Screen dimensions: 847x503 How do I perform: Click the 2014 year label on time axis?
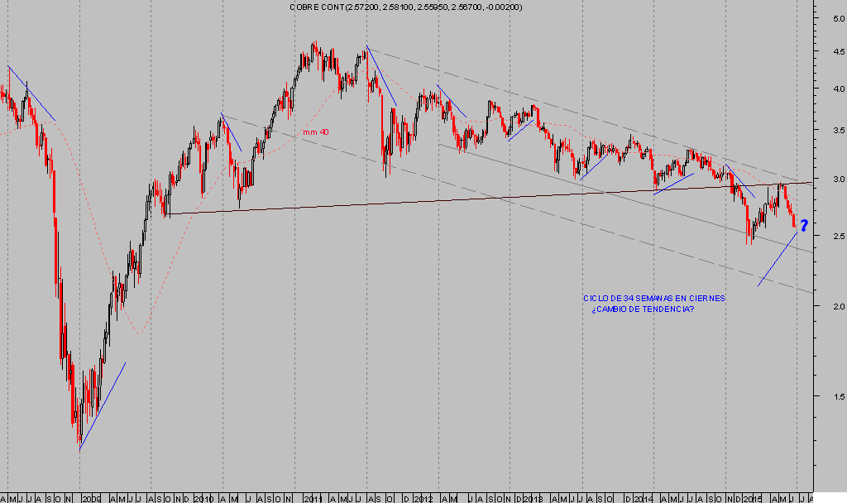click(x=642, y=498)
